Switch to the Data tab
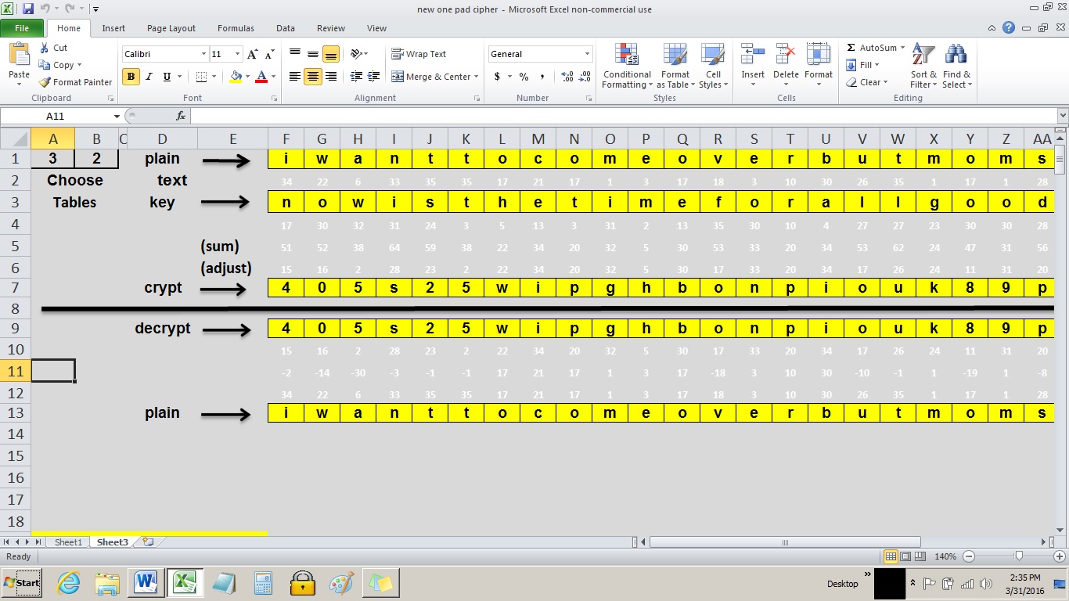Image resolution: width=1069 pixels, height=601 pixels. (286, 28)
